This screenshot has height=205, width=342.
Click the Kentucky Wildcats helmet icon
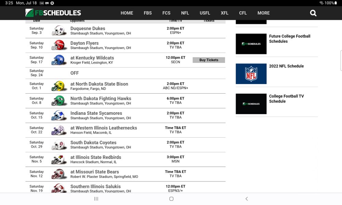coord(59,60)
